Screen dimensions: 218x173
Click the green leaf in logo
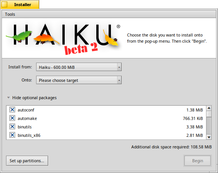point(20,37)
